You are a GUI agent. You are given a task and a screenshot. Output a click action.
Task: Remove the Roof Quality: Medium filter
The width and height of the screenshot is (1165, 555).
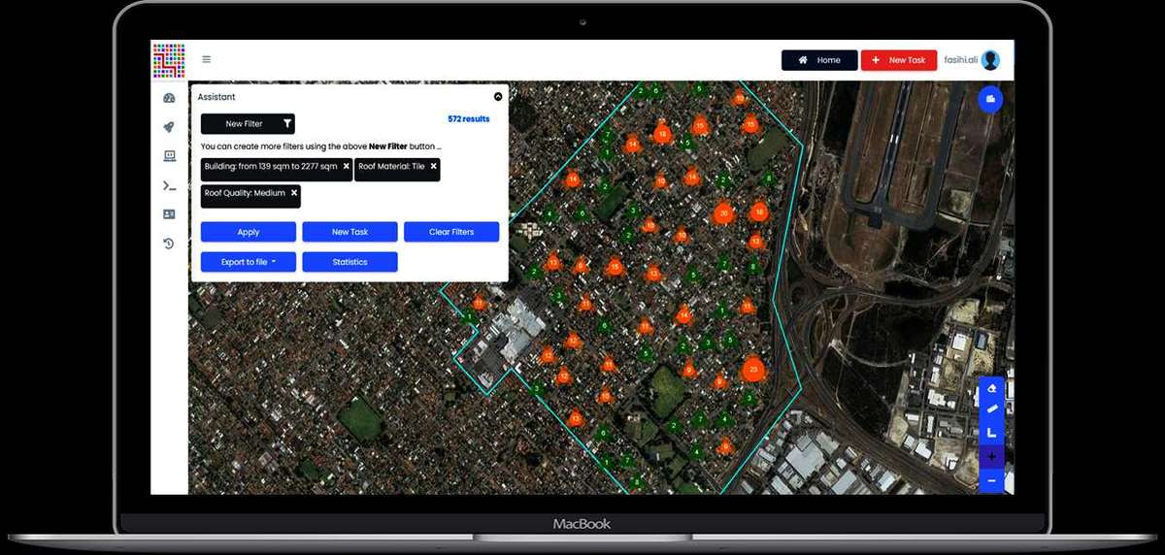[293, 193]
